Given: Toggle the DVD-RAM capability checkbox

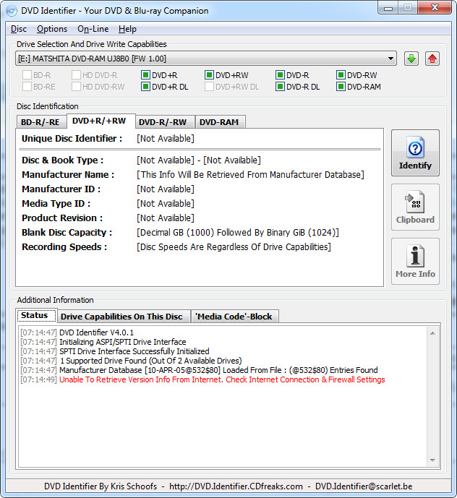Looking at the screenshot, I should [341, 87].
